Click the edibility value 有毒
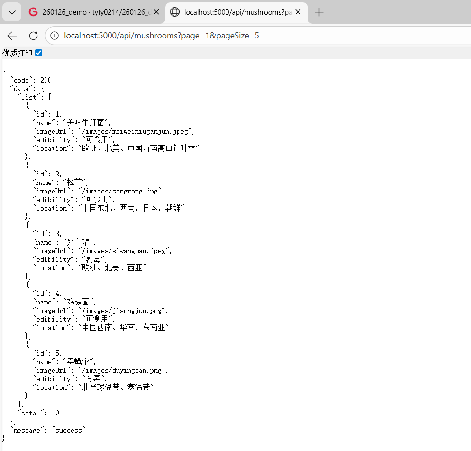The image size is (471, 451). [94, 379]
